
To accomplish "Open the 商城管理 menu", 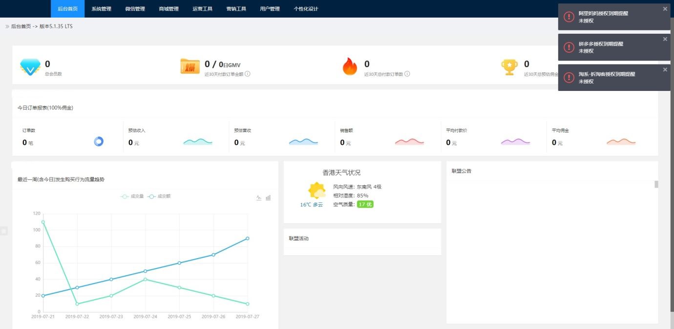I will coord(168,9).
